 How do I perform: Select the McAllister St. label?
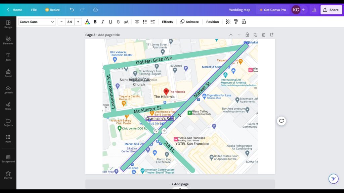[148, 109]
